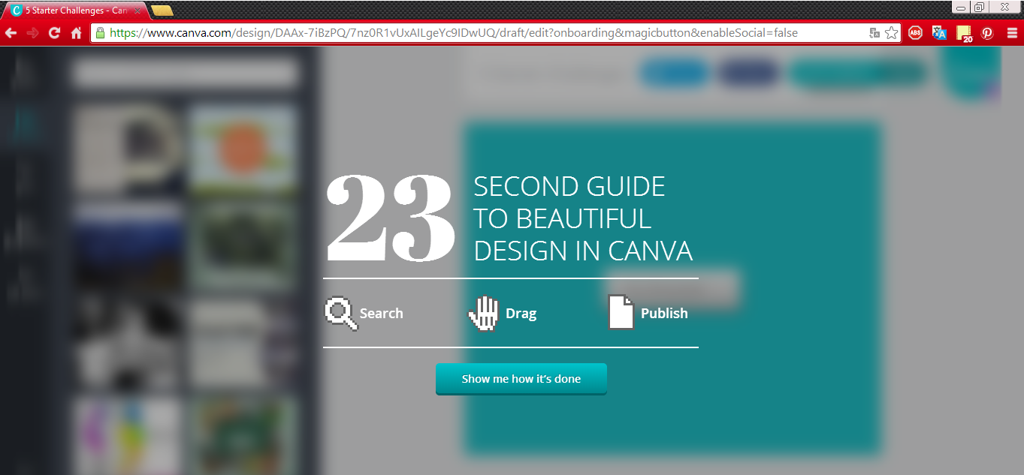
Task: Open the translate extension icon
Action: [x=939, y=33]
